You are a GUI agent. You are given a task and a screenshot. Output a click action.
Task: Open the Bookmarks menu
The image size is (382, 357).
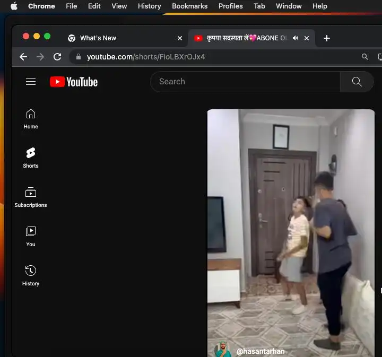click(189, 6)
